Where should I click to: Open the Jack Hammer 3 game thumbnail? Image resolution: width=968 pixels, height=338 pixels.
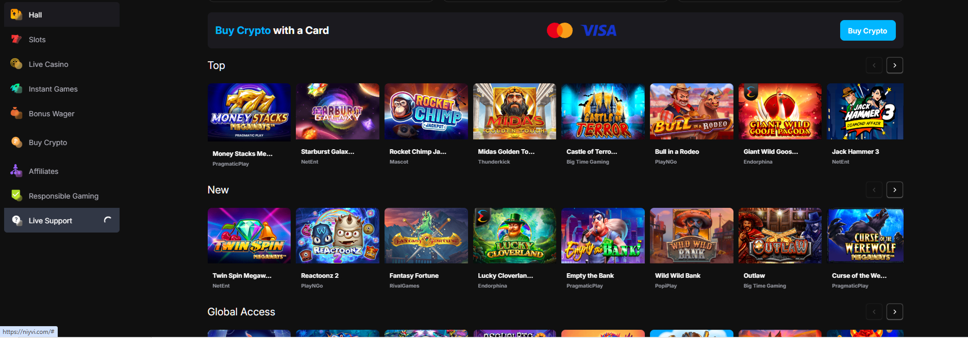pos(865,112)
